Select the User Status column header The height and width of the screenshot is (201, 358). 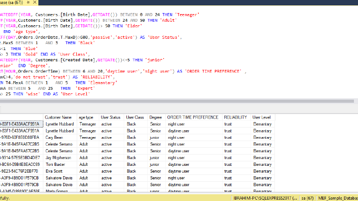coord(111,117)
